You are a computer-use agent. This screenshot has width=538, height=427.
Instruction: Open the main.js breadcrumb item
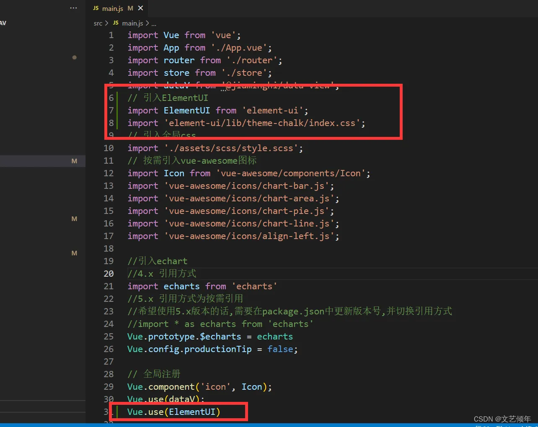(132, 23)
